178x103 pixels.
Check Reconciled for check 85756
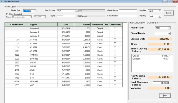(115, 81)
